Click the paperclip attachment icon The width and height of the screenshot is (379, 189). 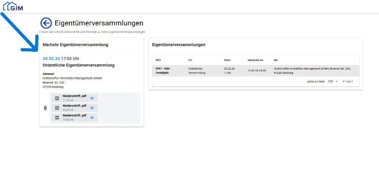pyautogui.click(x=45, y=108)
